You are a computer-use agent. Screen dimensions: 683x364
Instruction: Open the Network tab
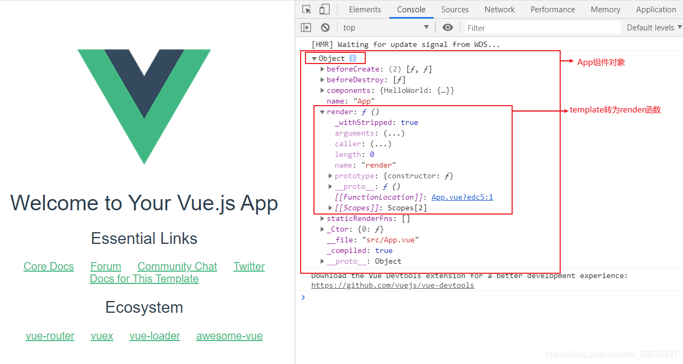499,9
